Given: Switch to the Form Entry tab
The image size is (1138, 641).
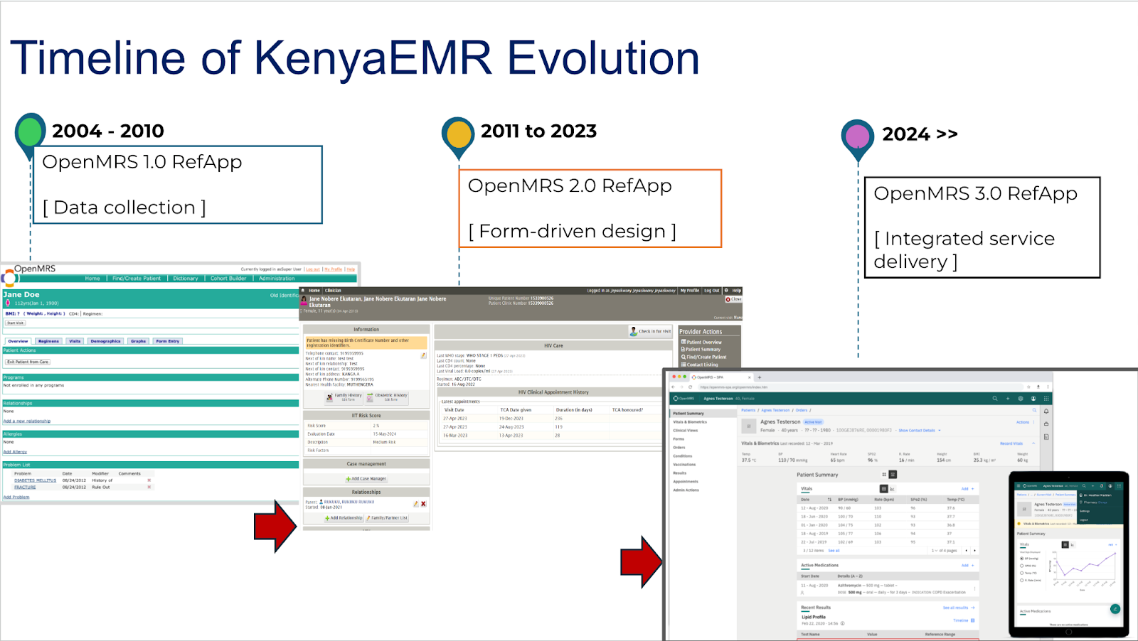Looking at the screenshot, I should [x=168, y=341].
